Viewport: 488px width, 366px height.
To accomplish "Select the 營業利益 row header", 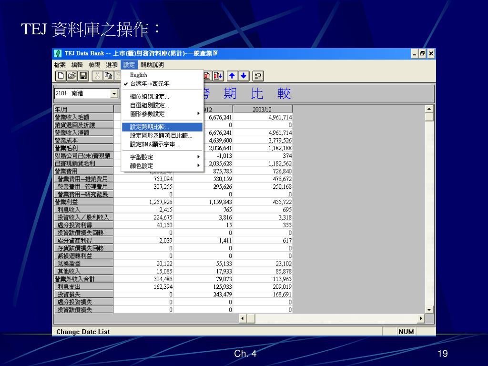I will (x=84, y=202).
